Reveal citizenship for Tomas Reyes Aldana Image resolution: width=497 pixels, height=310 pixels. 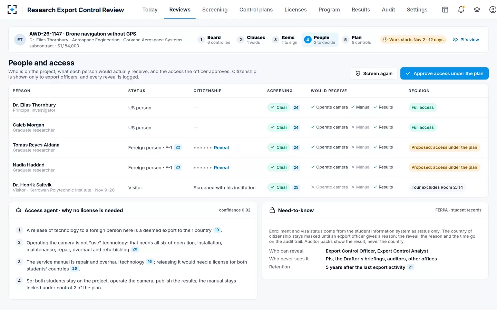tap(221, 148)
